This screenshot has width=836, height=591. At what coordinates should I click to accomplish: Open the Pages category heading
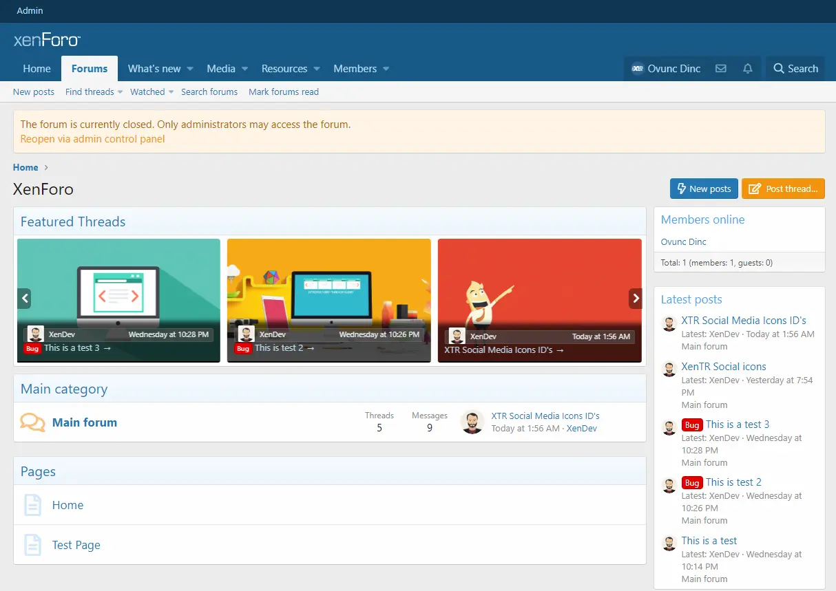38,471
